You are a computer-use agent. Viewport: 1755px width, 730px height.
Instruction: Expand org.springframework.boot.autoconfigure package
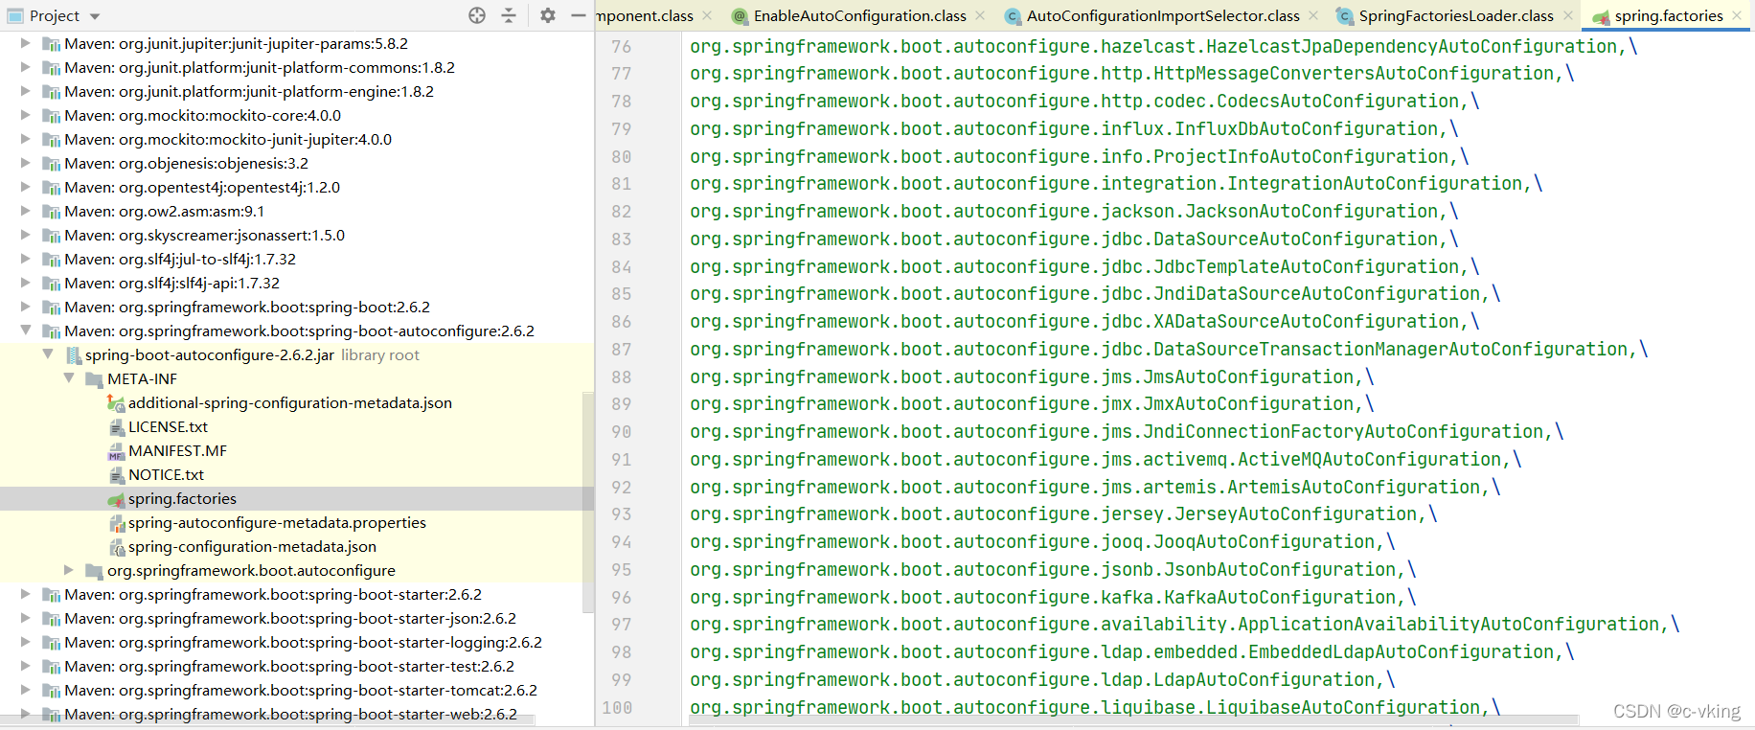point(69,570)
